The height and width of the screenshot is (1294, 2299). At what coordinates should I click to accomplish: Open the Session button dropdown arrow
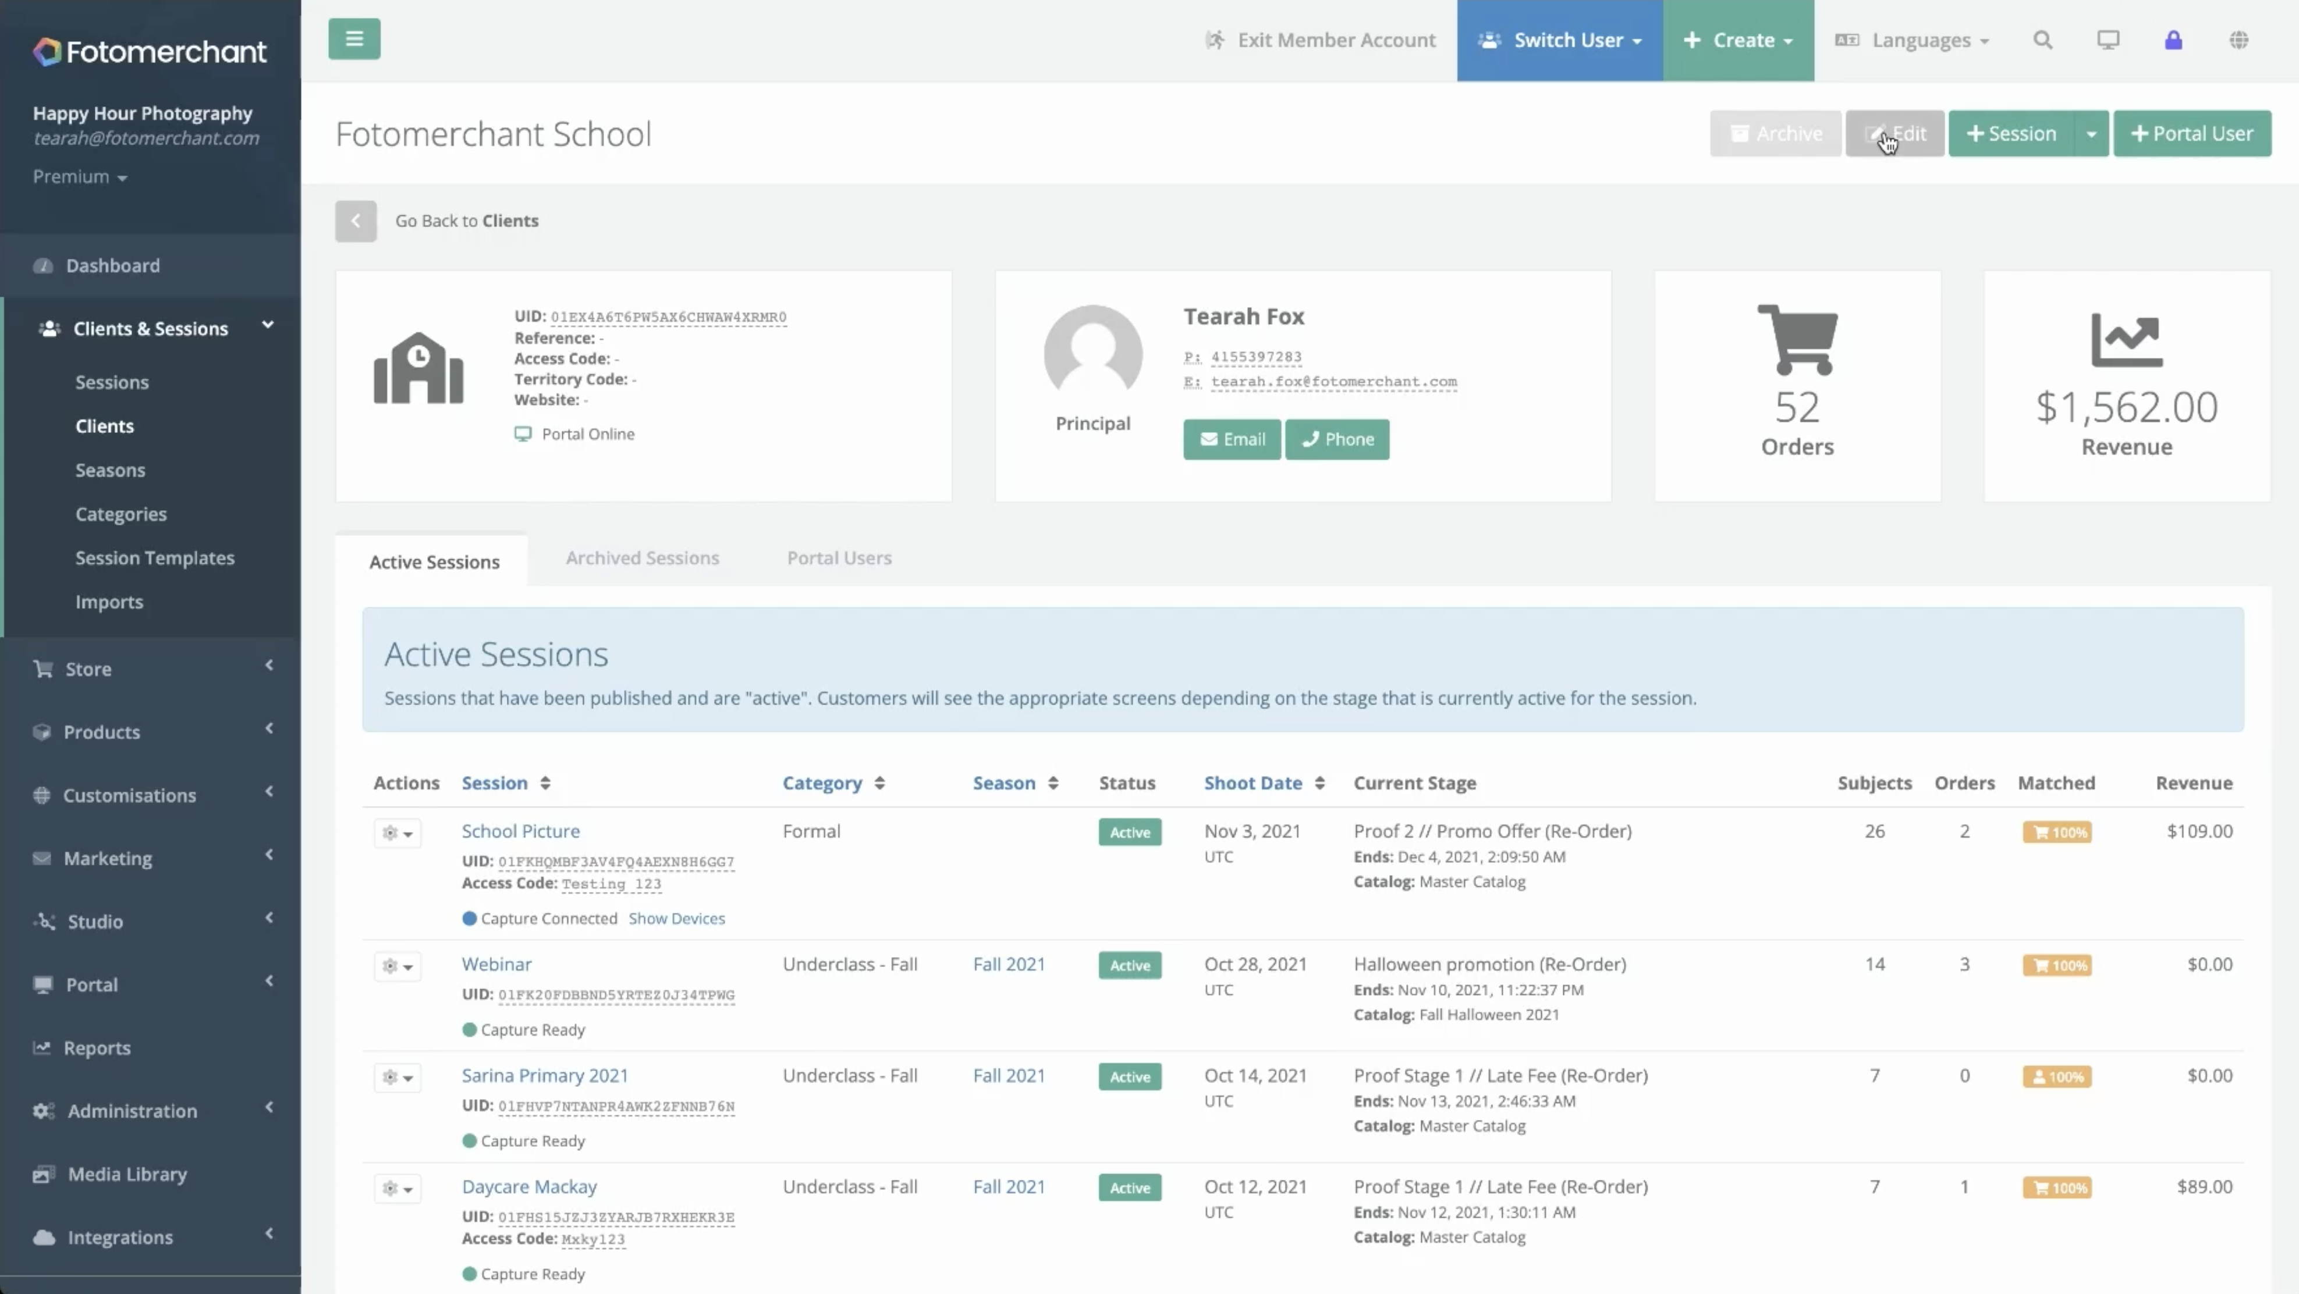2091,134
